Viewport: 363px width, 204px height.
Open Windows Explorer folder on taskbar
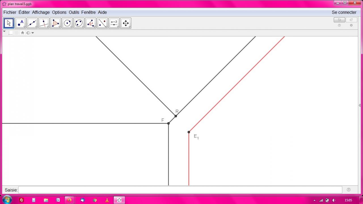[x=46, y=200]
